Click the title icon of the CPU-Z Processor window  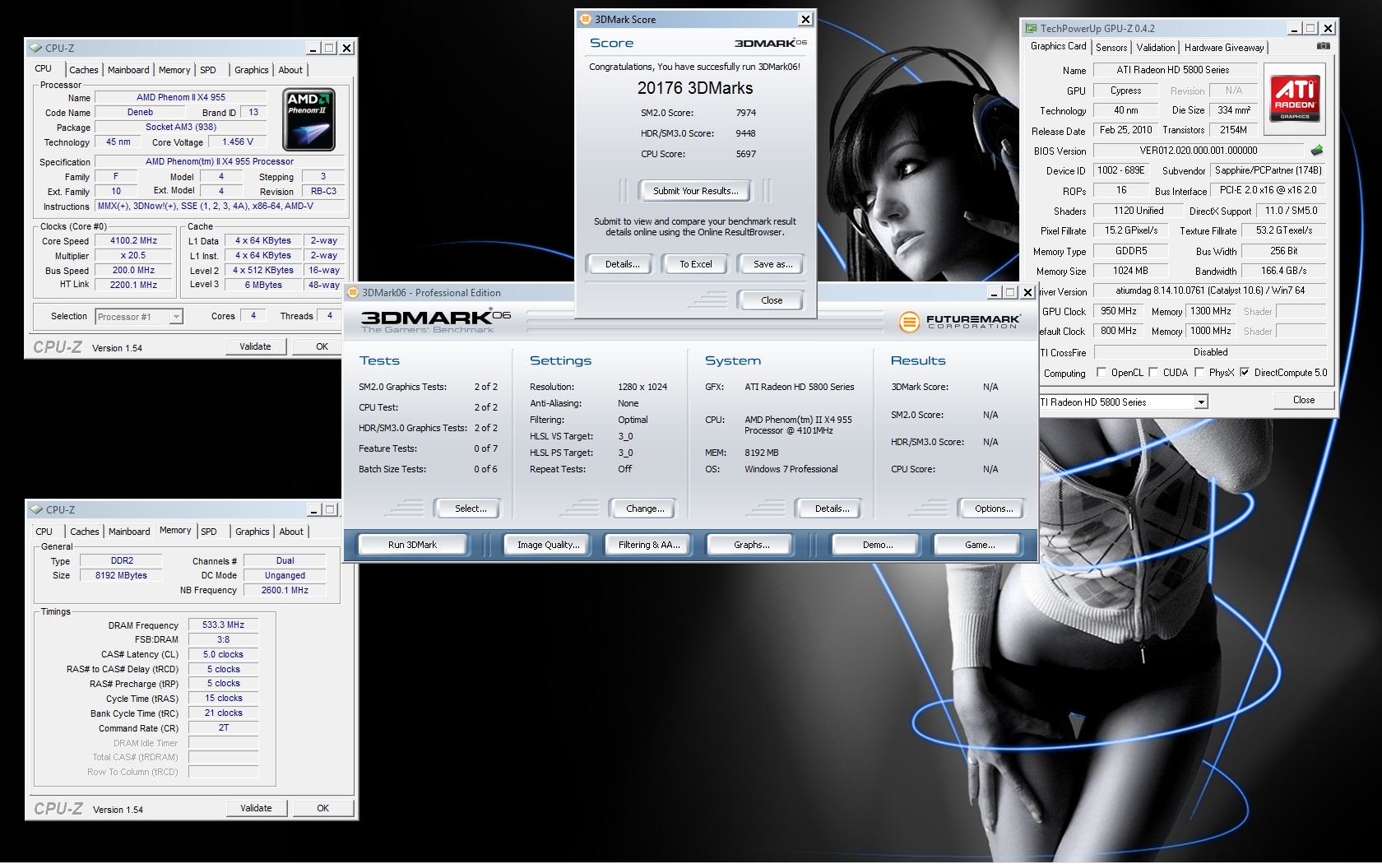click(x=36, y=48)
